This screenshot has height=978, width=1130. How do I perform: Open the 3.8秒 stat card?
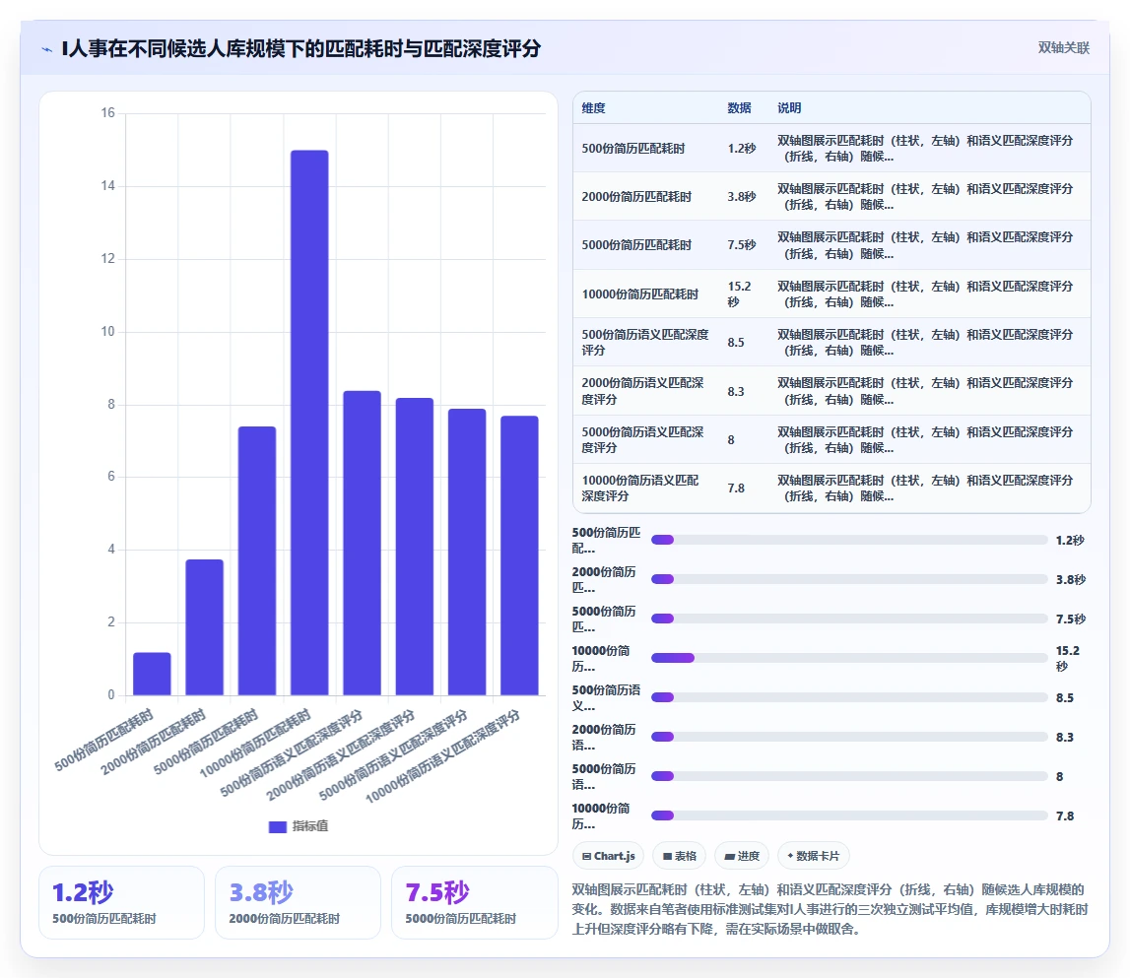[298, 902]
